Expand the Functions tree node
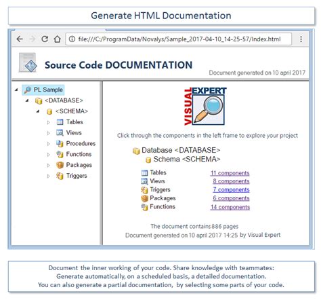Image resolution: width=321 pixels, height=300 pixels. tap(48, 155)
